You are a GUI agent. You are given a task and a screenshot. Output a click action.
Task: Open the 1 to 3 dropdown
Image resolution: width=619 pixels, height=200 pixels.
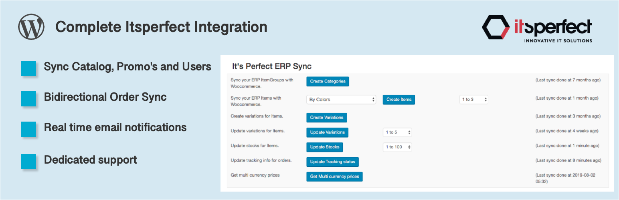[473, 100]
